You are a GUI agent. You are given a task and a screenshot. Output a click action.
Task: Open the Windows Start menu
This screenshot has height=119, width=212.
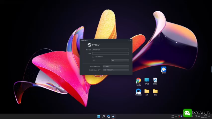click(x=99, y=116)
